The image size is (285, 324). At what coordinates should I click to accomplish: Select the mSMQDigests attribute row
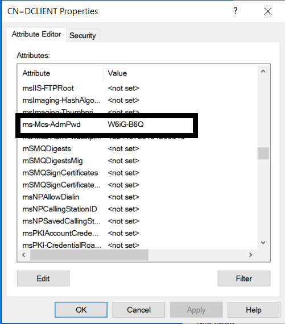(x=138, y=149)
